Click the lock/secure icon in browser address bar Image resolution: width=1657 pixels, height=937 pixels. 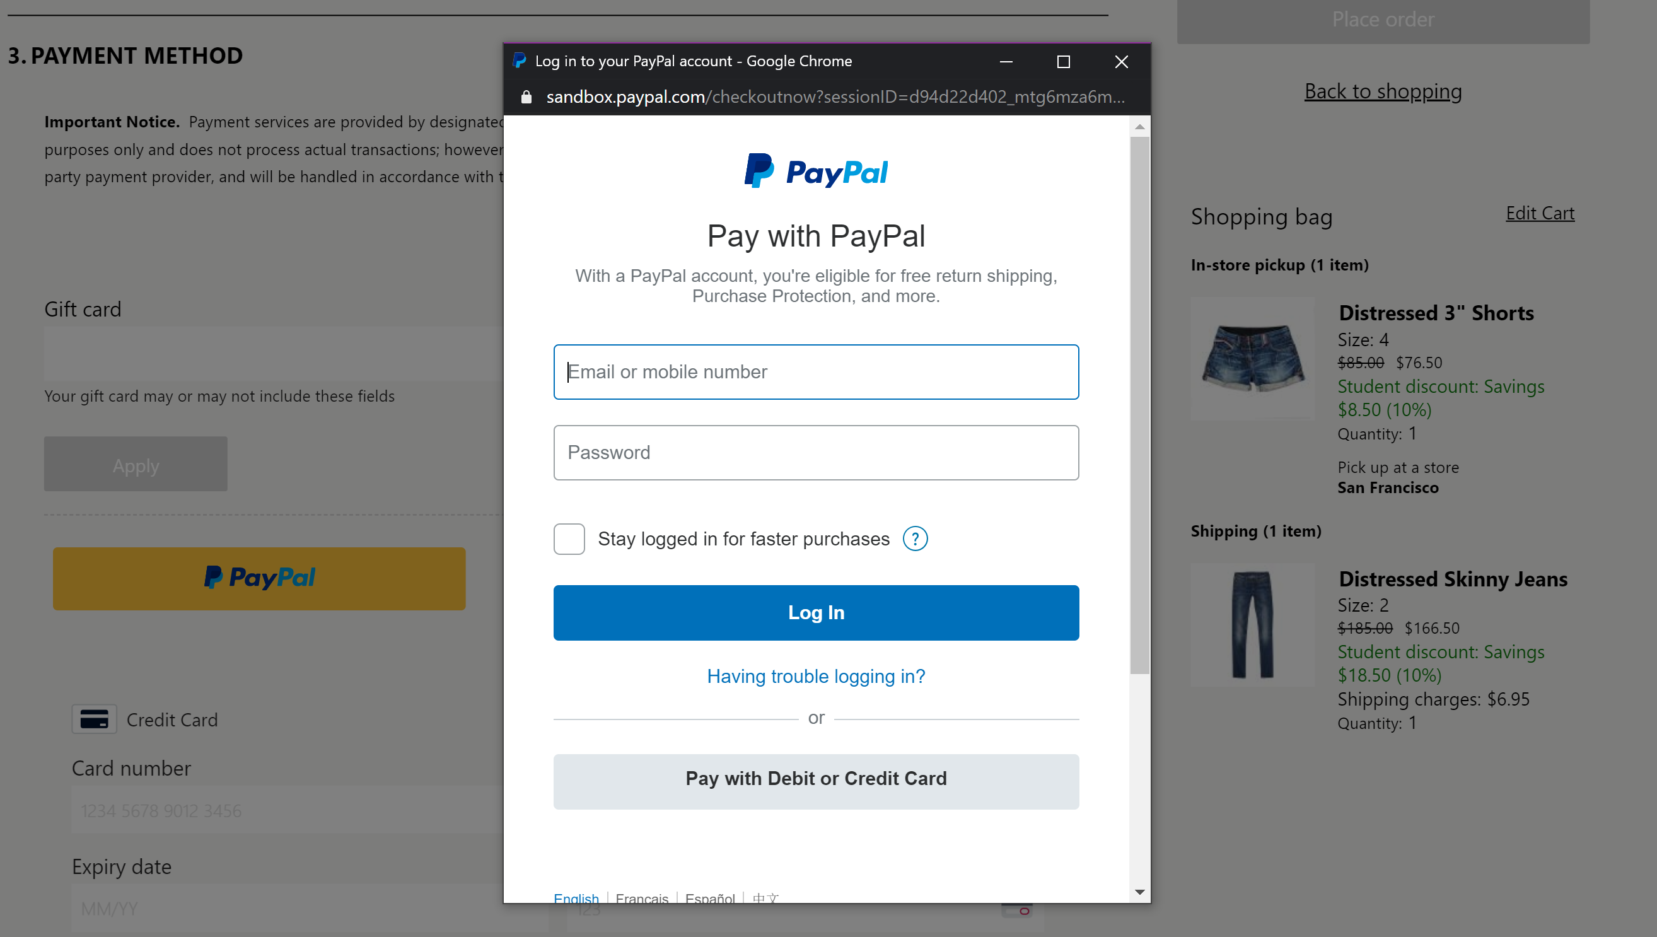[x=527, y=96]
